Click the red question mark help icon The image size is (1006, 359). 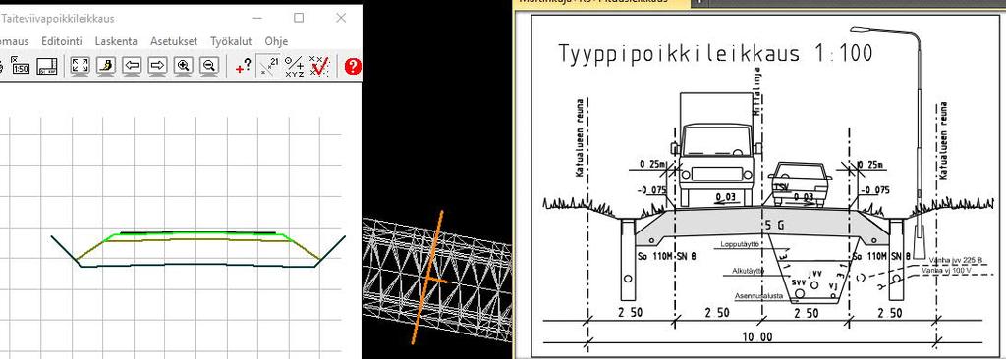point(353,66)
